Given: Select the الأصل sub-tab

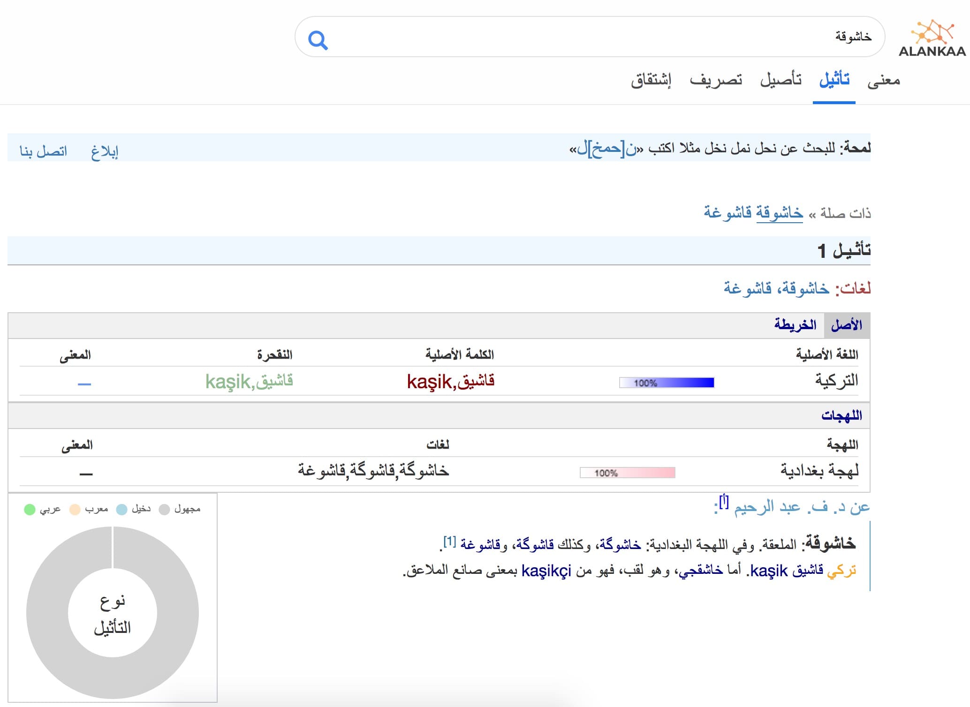Looking at the screenshot, I should point(847,325).
